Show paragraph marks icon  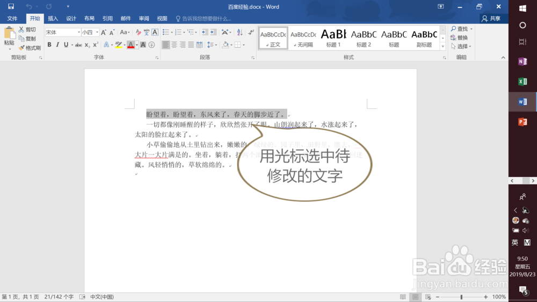(x=251, y=32)
